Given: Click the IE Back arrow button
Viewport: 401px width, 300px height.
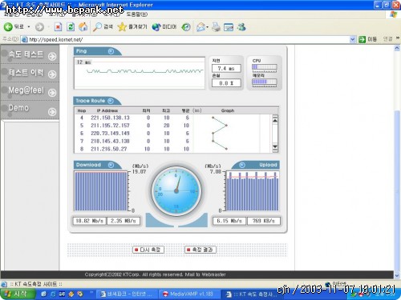Looking at the screenshot, I should point(8,26).
